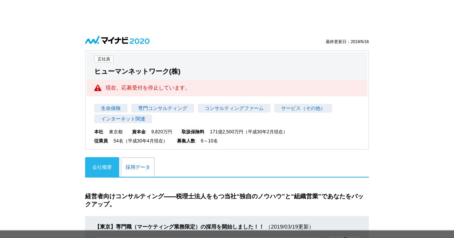
Task: Click company name ヒューマンネットワーク(株)
Action: (137, 71)
